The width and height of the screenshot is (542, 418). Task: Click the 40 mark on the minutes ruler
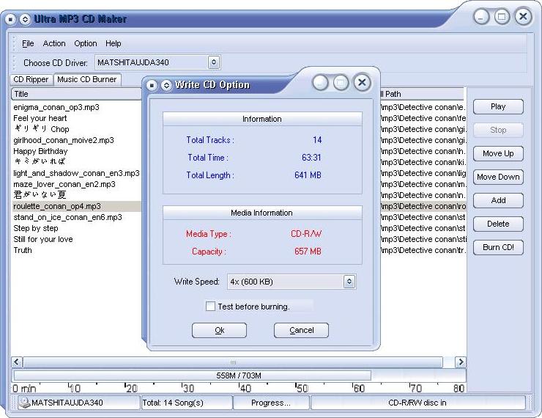click(245, 388)
